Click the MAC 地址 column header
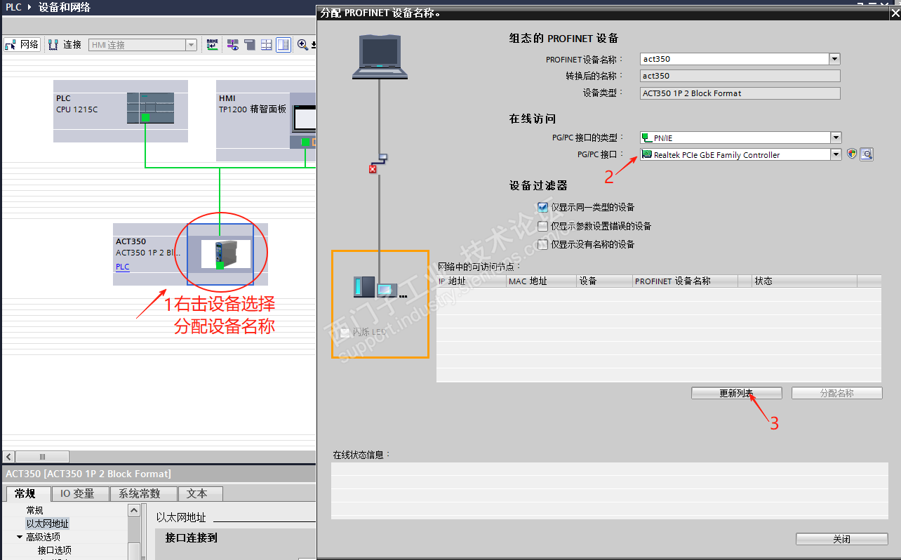The image size is (901, 560). pos(542,281)
